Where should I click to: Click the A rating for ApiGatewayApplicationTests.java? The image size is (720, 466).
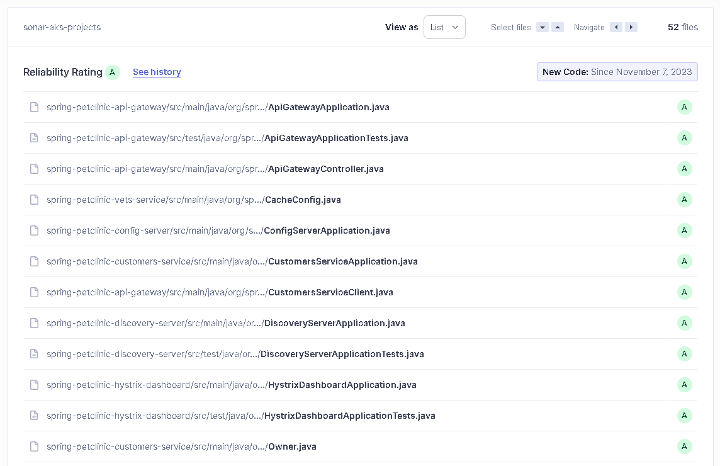pyautogui.click(x=684, y=138)
